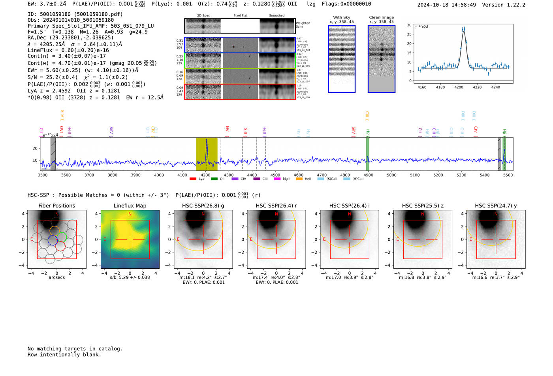Screen dimensions: 553x376
Task: Click the 'Row intentionally blank.' text
Action: (64, 355)
